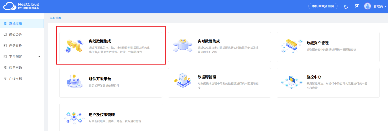
Task: Open notifications bell icon in header
Action: click(x=346, y=6)
